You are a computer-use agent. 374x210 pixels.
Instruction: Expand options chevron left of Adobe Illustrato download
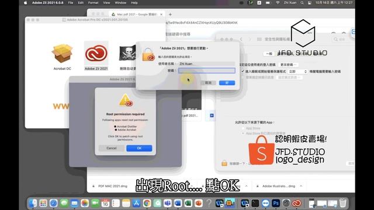[247, 186]
